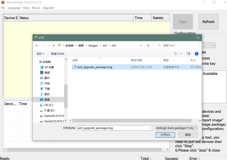Expand the file name history dropdown
Viewport: 227px width, 160px height.
click(151, 128)
